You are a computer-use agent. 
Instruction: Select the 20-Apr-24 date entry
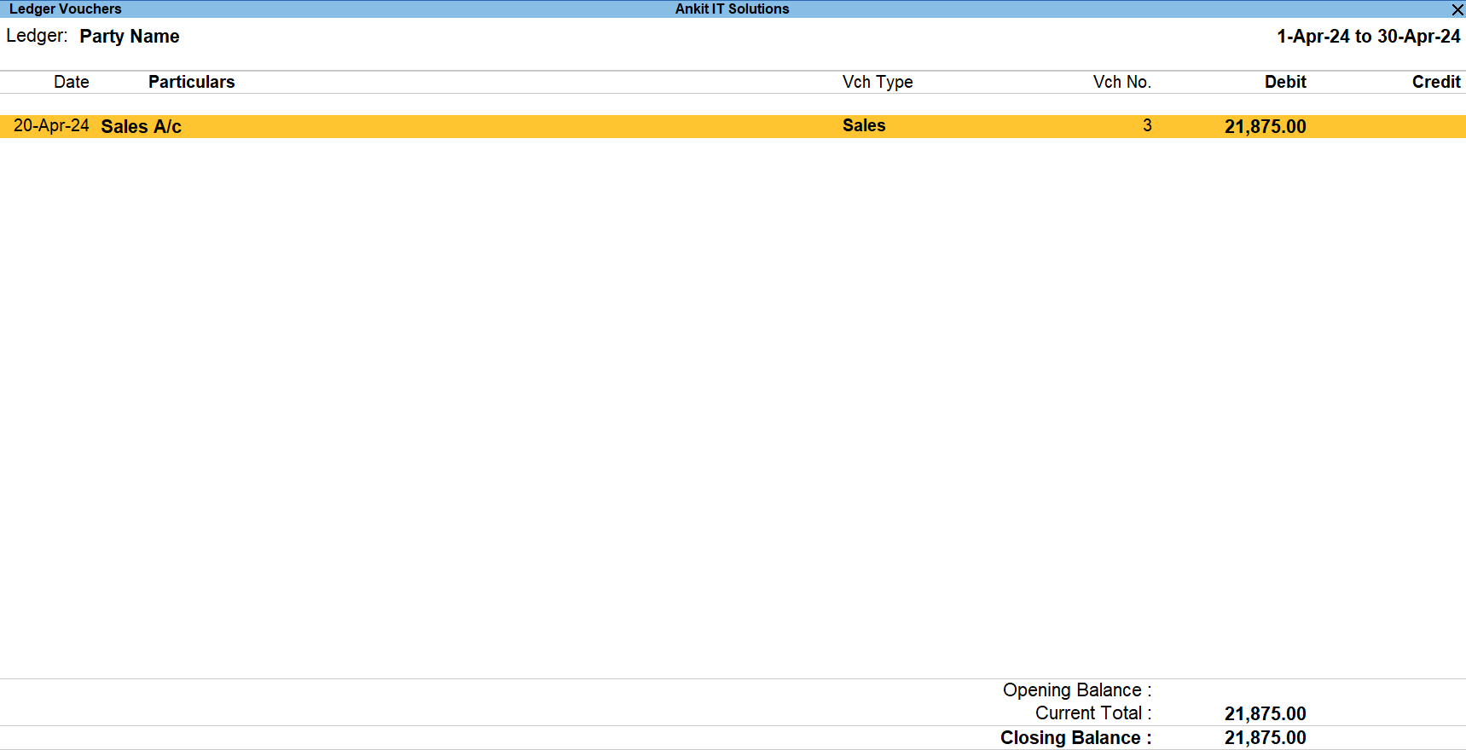tap(51, 126)
